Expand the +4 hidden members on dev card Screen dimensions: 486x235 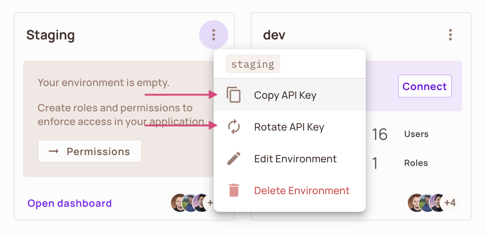pos(451,203)
